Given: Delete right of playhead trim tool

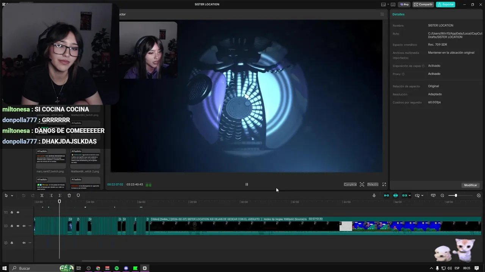Looking at the screenshot, I should tap(60, 195).
